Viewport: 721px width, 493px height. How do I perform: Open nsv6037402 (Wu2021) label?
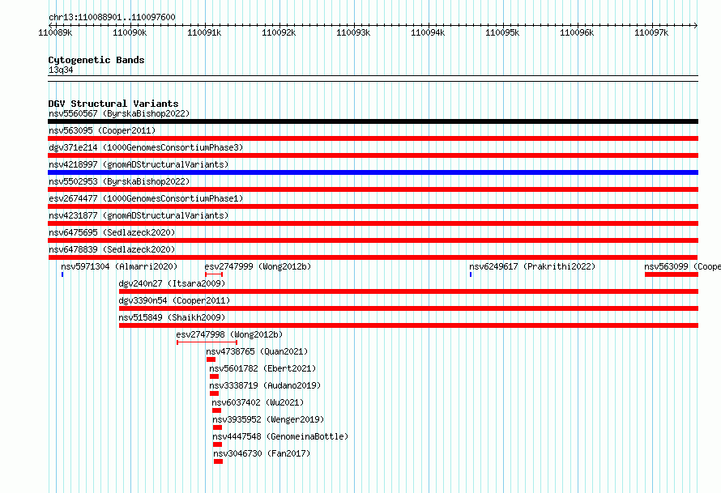(x=258, y=402)
